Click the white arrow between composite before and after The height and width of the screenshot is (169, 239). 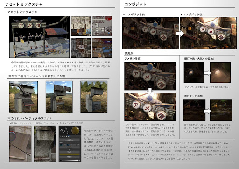(x=180, y=33)
